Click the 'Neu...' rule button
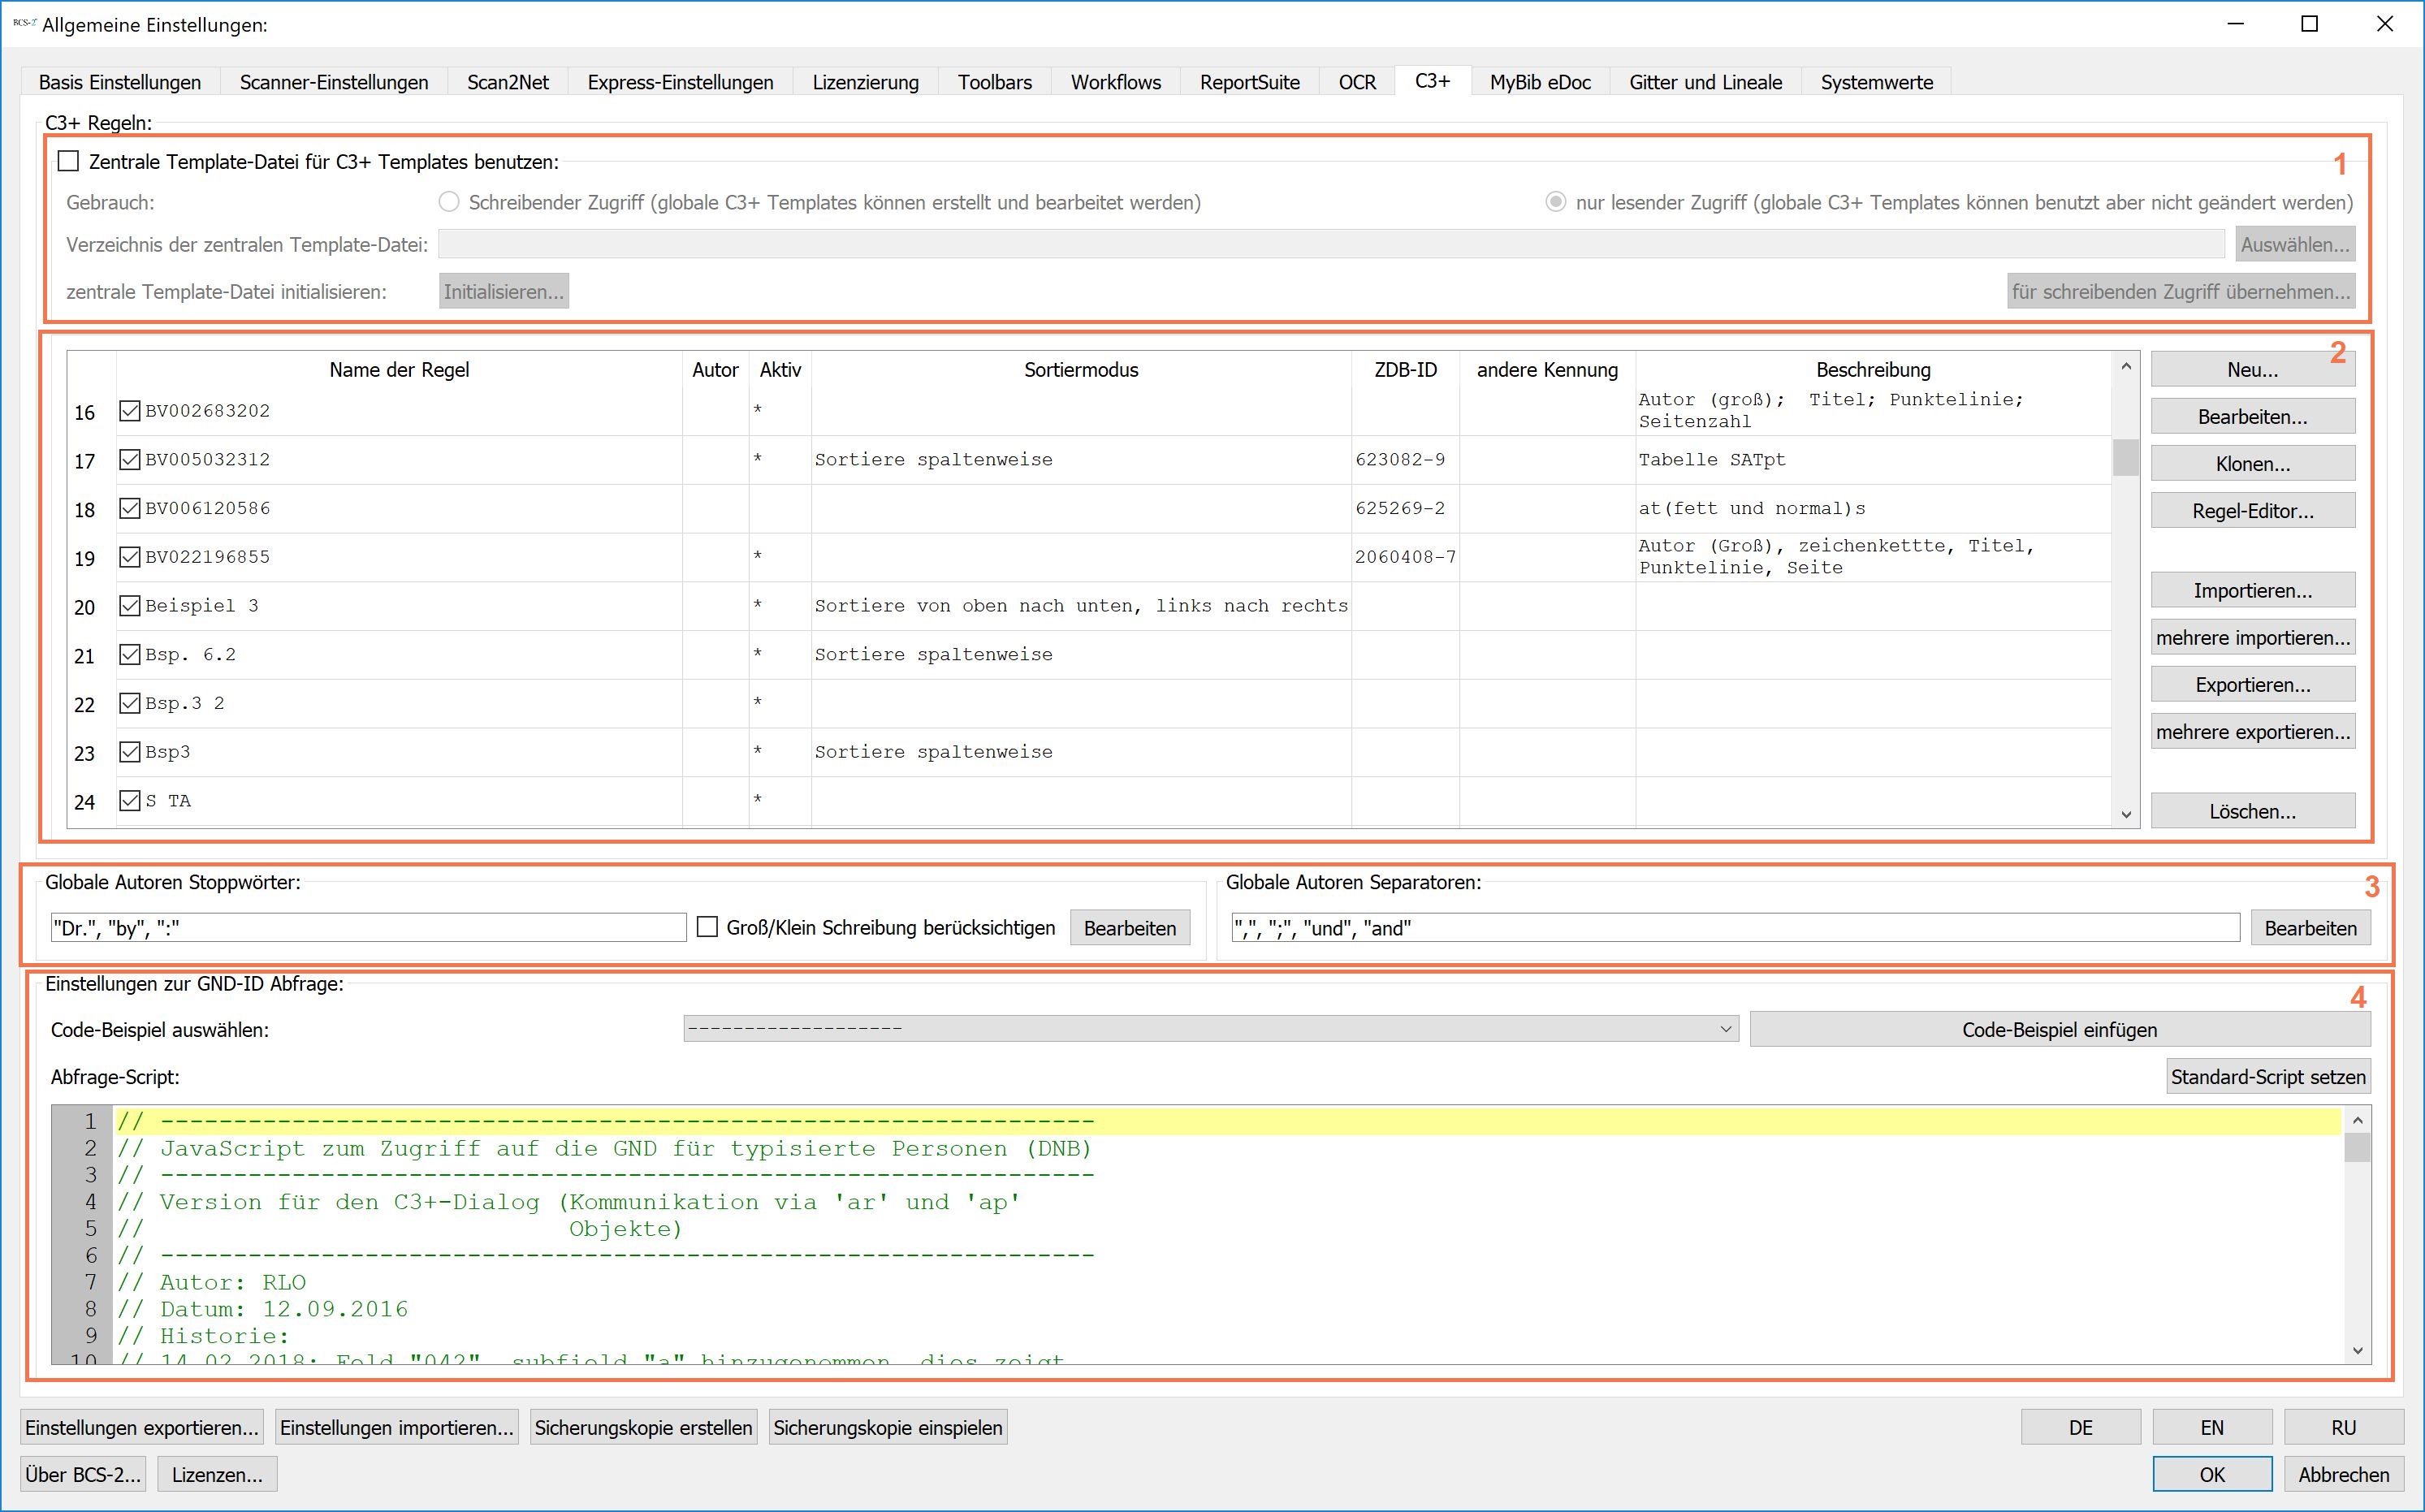 [x=2252, y=369]
